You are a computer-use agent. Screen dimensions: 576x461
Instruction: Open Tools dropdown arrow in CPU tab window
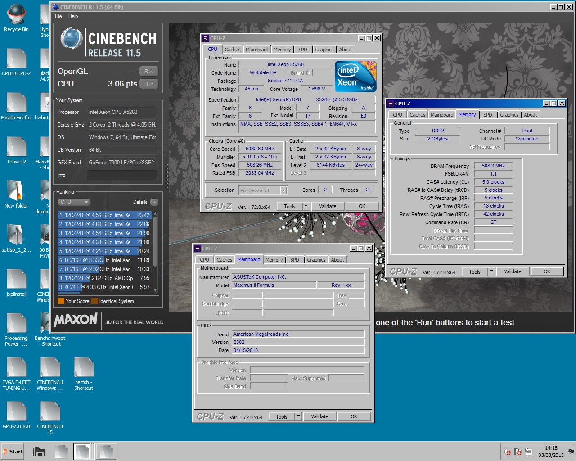306,206
